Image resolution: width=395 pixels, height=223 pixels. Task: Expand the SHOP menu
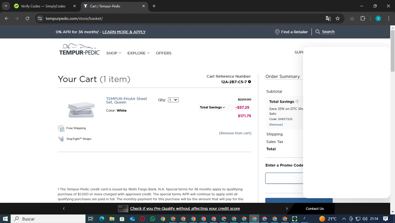coord(114,53)
